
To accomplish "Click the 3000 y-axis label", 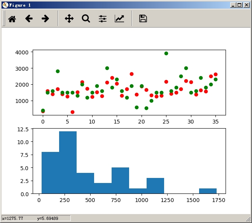I will pos(22,68).
